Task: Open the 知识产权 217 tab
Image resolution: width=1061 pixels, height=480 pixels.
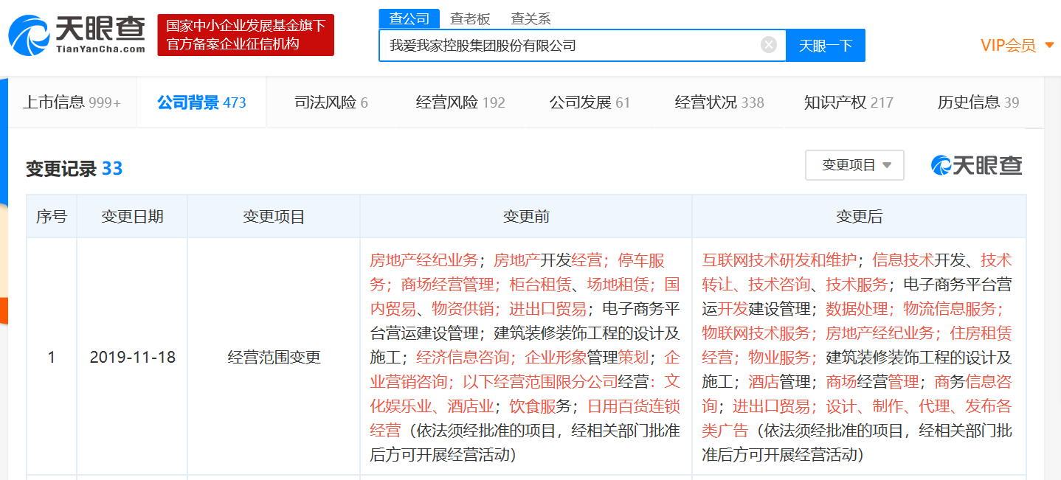Action: (849, 102)
